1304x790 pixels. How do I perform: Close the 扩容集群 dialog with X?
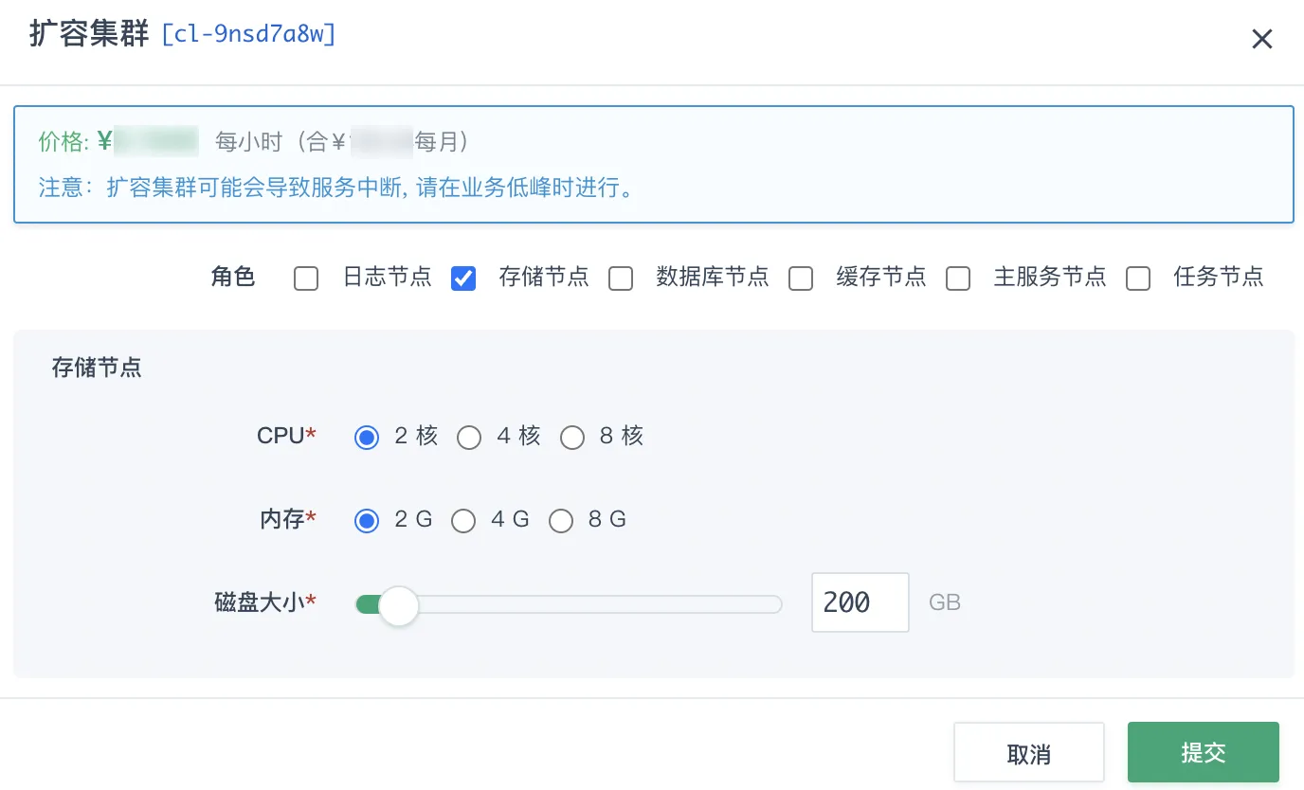1261,39
